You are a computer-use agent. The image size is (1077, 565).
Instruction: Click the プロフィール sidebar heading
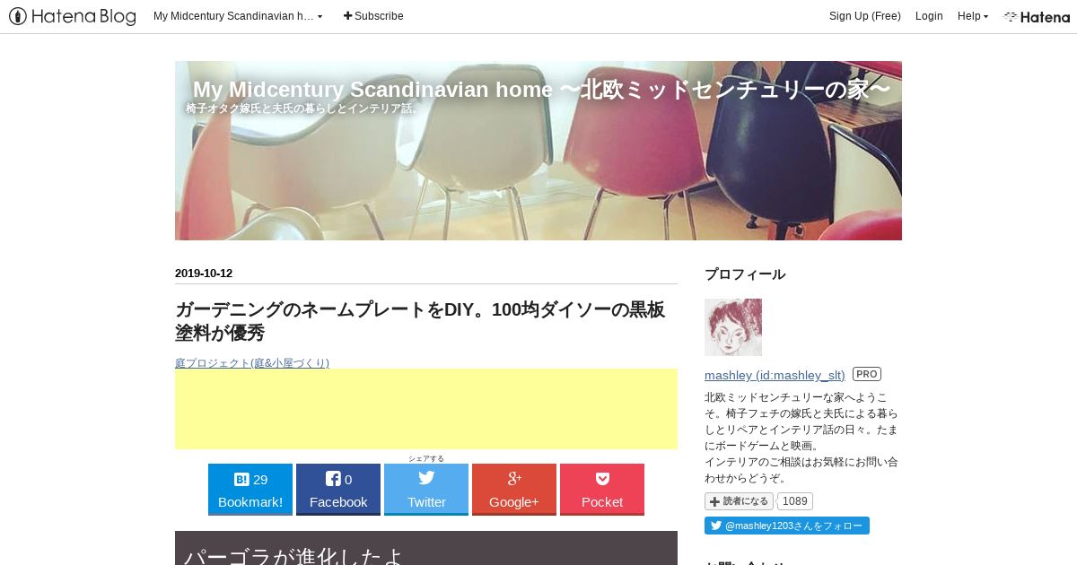(745, 274)
